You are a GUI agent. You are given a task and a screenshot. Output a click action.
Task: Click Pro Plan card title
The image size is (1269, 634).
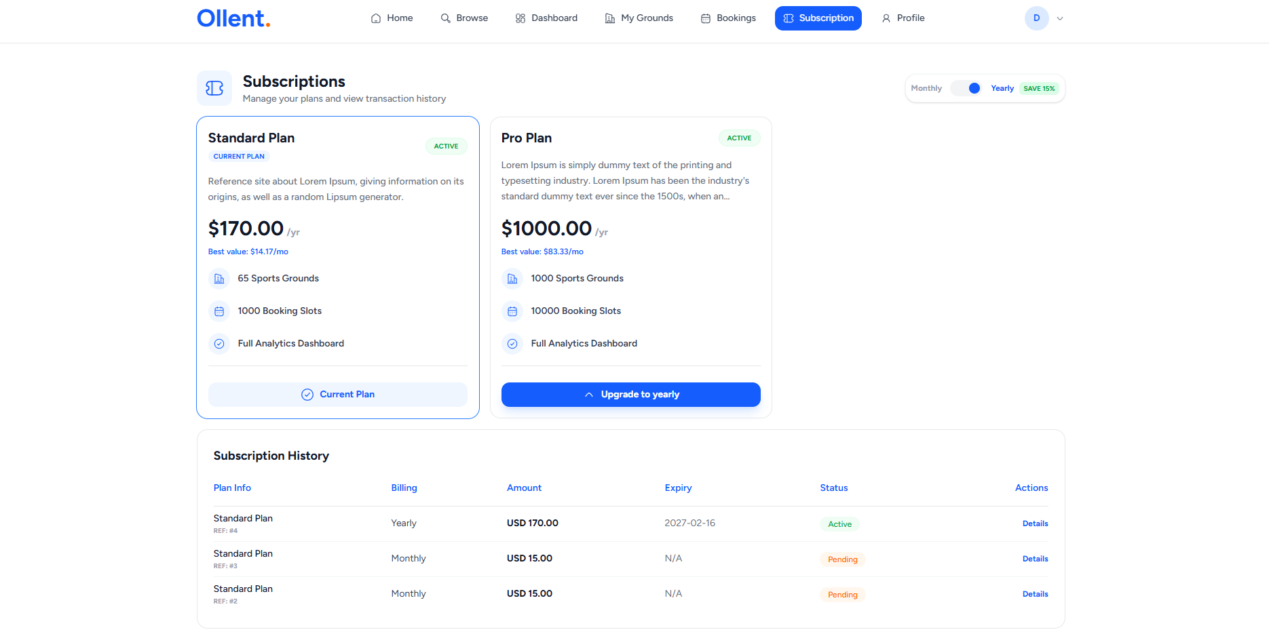527,138
